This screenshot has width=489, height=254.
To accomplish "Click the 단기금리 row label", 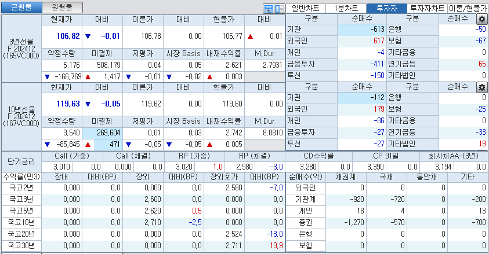I will pos(21,161).
